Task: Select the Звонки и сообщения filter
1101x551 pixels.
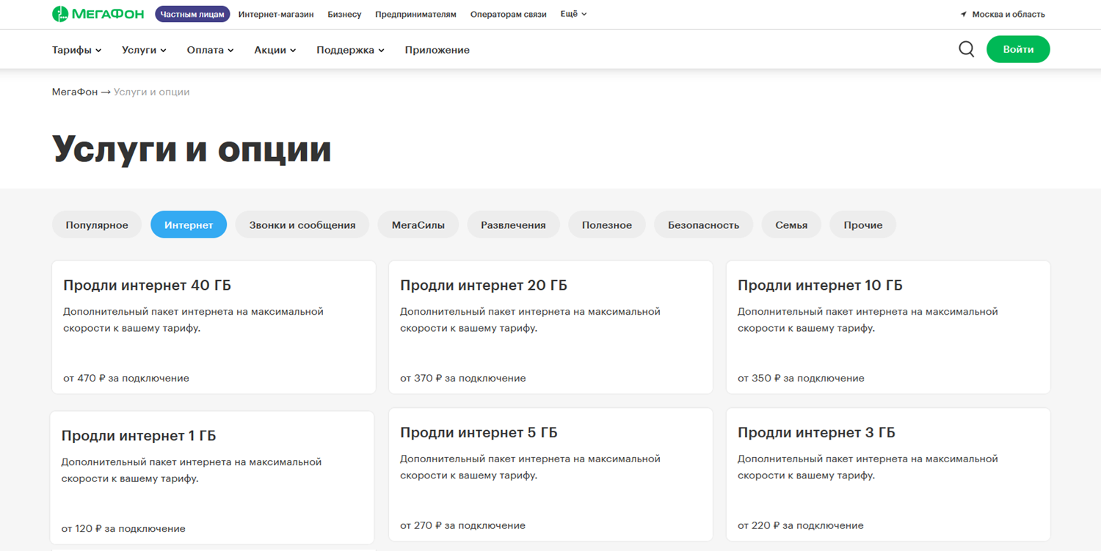Action: click(302, 225)
